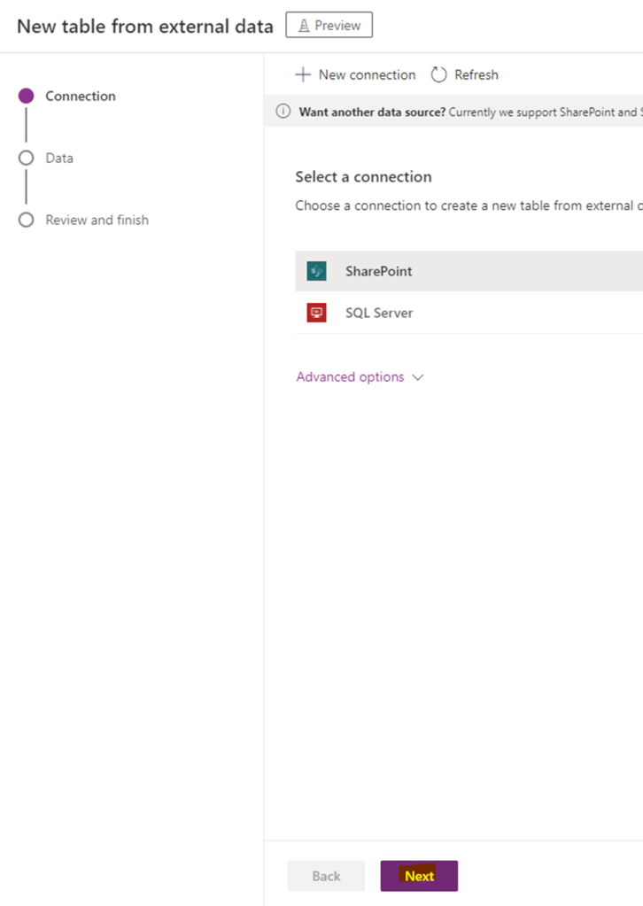Expand the Advanced options chevron

(x=418, y=377)
